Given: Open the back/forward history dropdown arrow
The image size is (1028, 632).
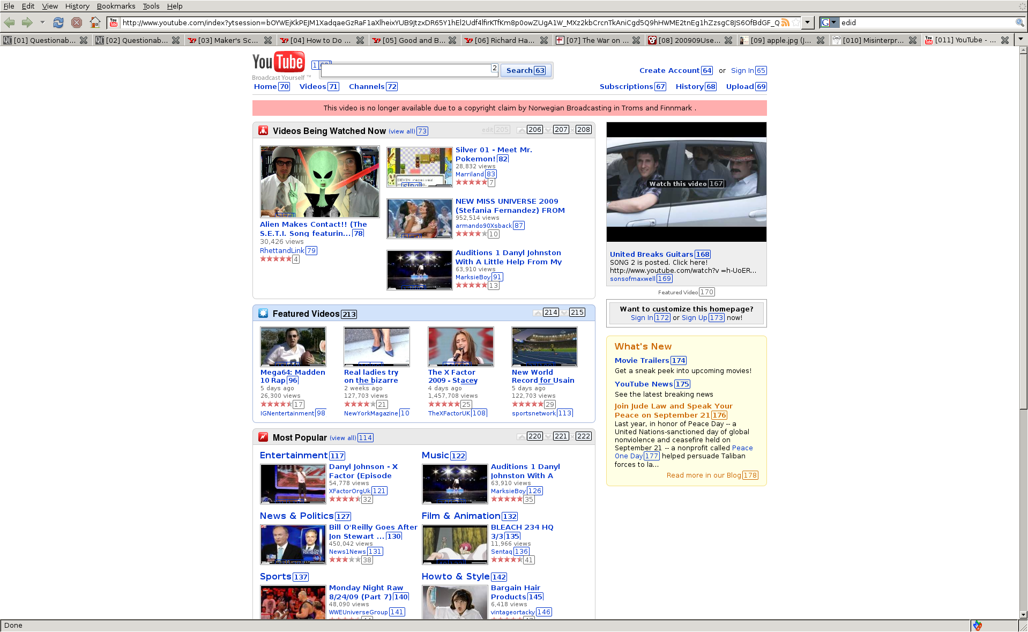Looking at the screenshot, I should click(42, 23).
